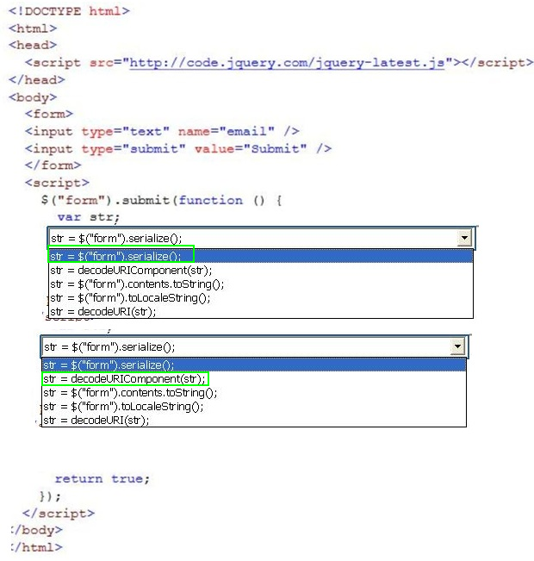Choose decodeURIComponent(str) in the second dropdown list
Viewport: 534px width, 561px height.
[x=125, y=379]
